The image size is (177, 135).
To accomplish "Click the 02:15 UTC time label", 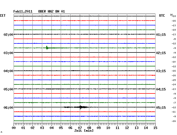I will 161,53.
